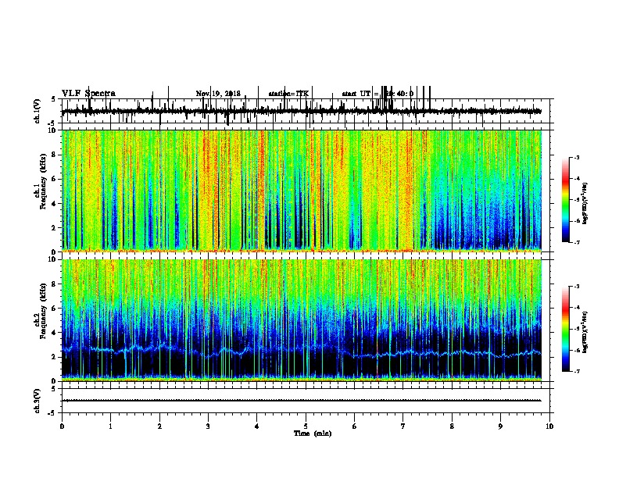Click the time axis tick label "9"

pyautogui.click(x=500, y=426)
